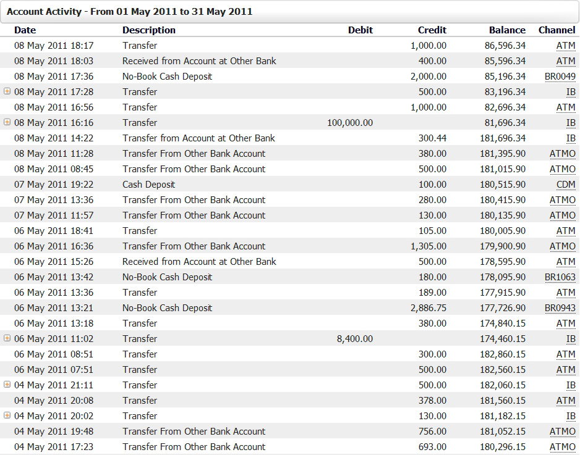Click the Date column header
Screen dimensions: 580x455
(25, 30)
